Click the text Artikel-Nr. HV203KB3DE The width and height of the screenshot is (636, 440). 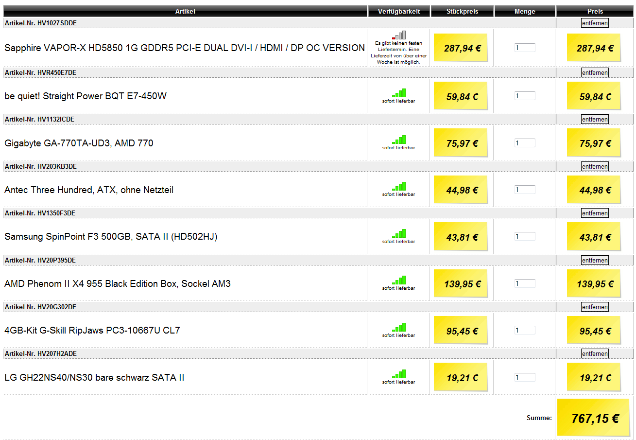click(41, 166)
